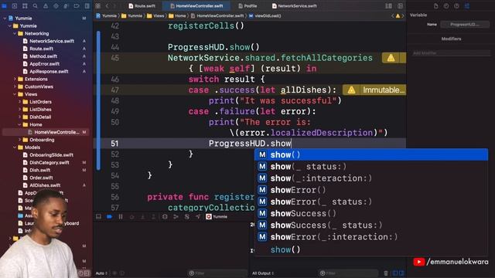Open the Breakpoint navigator icon

tap(77, 6)
